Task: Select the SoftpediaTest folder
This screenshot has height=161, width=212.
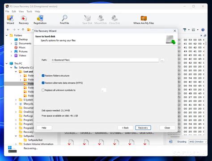Action: tap(35, 140)
